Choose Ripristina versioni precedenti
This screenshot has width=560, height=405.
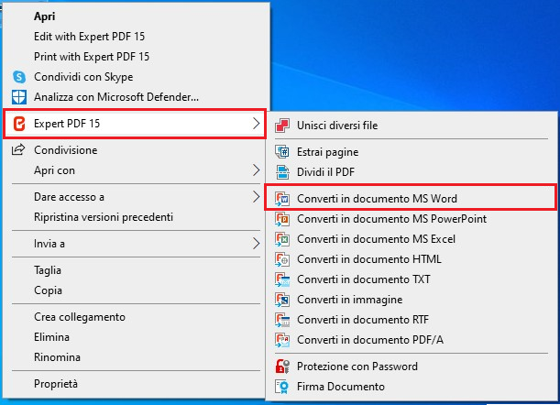click(136, 217)
